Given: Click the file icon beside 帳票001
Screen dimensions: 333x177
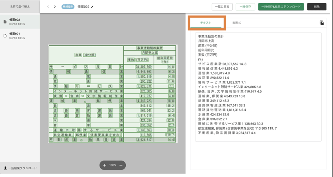Looking at the screenshot, I should (x=5, y=36).
